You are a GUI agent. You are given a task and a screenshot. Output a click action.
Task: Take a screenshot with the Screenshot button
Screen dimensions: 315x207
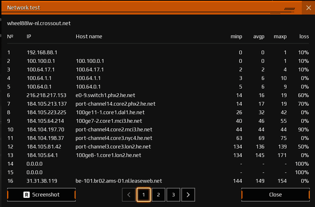click(x=41, y=194)
